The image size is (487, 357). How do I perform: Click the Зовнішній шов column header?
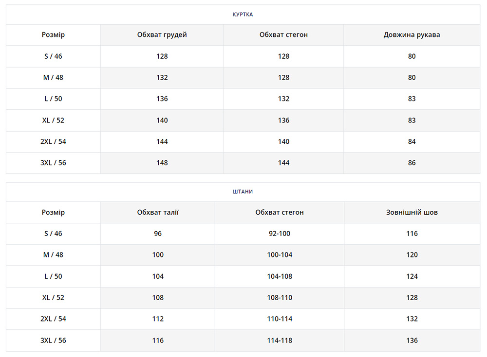coord(412,212)
